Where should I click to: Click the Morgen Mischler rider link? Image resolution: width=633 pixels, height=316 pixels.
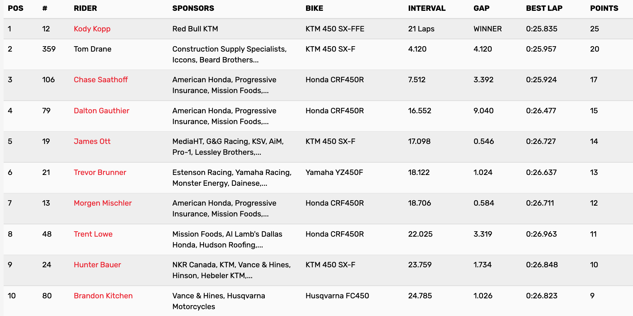(103, 203)
